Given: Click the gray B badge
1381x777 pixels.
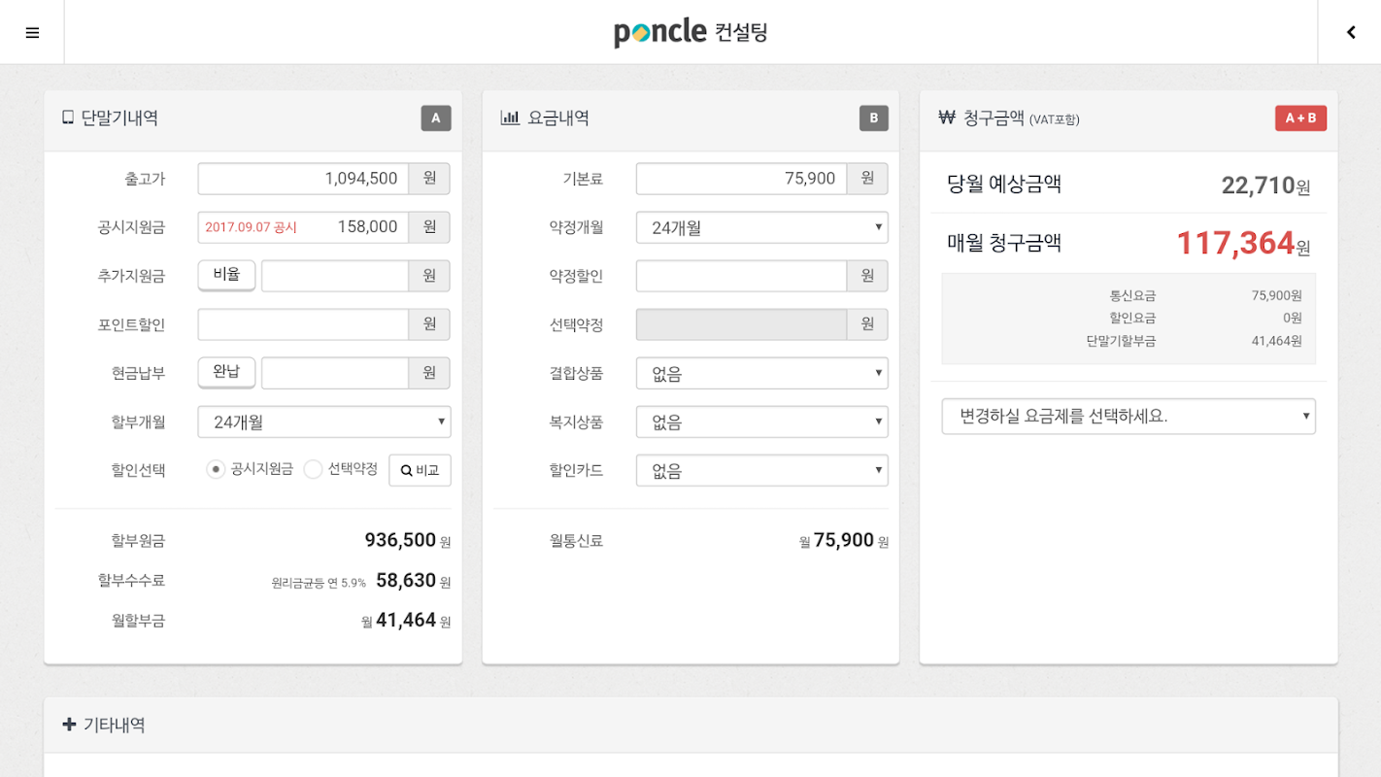Looking at the screenshot, I should [873, 118].
